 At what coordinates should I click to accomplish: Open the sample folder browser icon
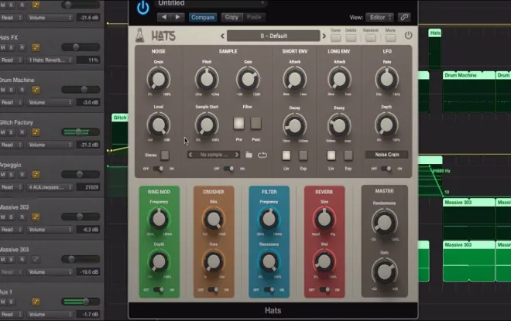pyautogui.click(x=249, y=155)
